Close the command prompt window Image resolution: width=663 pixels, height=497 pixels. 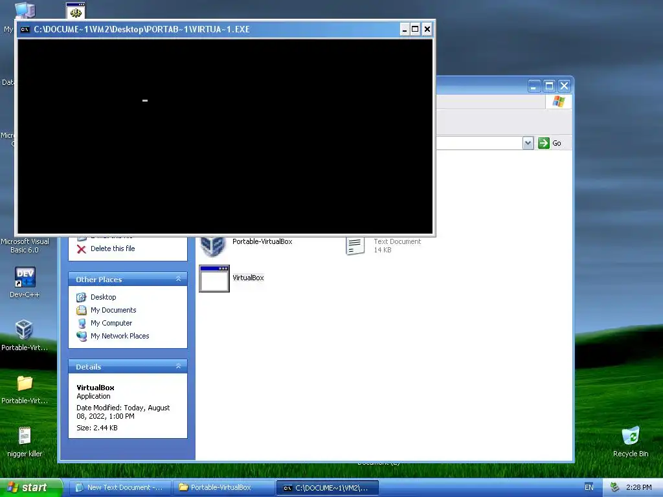coord(427,29)
